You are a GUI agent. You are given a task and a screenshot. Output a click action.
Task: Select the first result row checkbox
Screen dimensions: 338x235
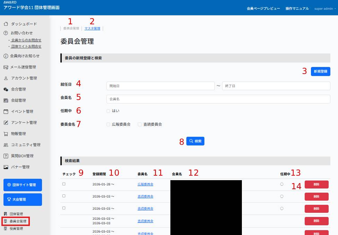tap(64, 184)
